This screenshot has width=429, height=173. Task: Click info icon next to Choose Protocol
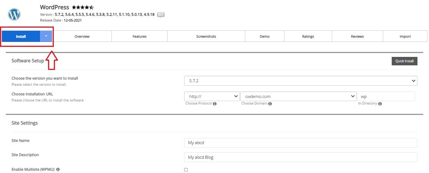[x=215, y=104]
